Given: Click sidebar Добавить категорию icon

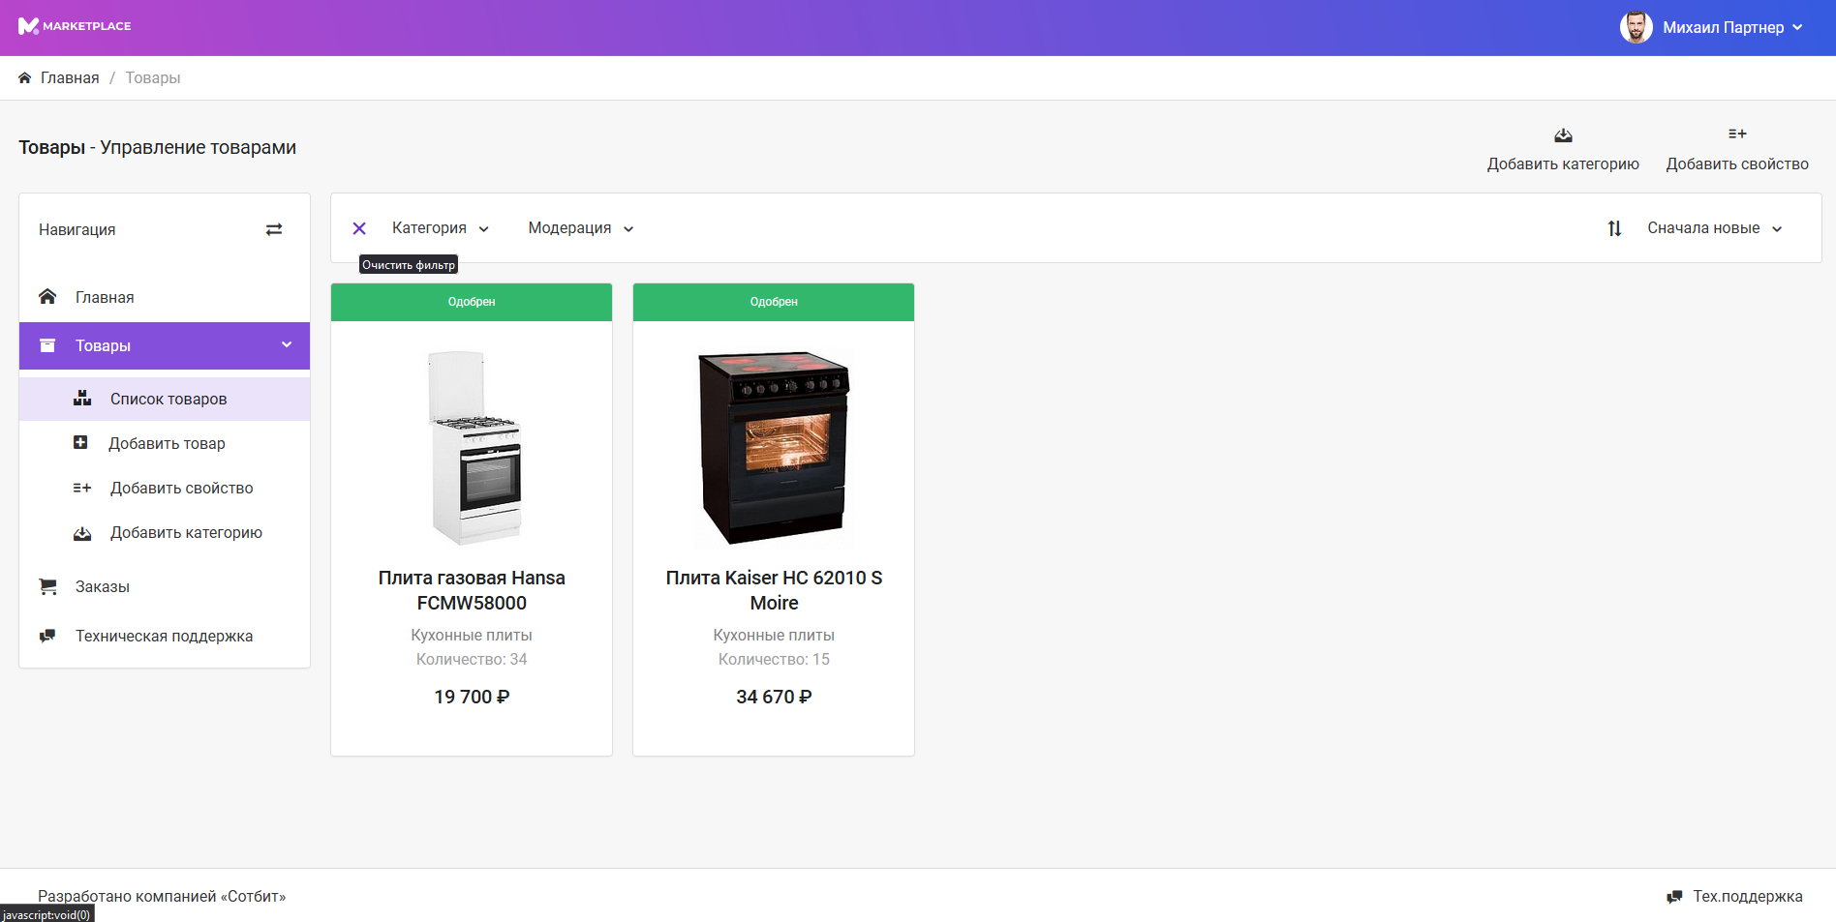Looking at the screenshot, I should pyautogui.click(x=82, y=533).
